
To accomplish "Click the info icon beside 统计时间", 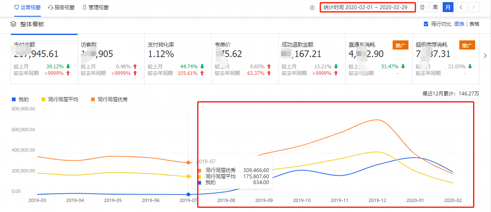I will coord(312,7).
